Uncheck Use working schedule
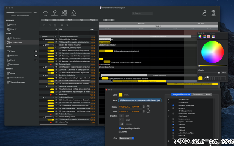Viewport: 234px width, 146px height. pos(120,128)
